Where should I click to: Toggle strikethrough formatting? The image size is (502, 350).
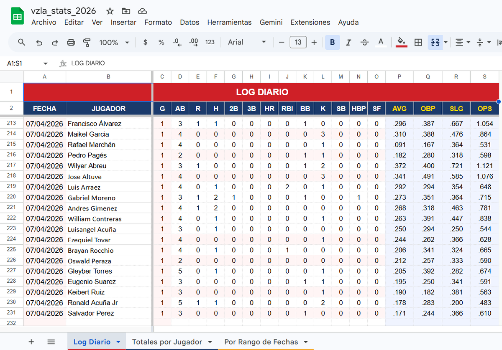[x=364, y=42]
